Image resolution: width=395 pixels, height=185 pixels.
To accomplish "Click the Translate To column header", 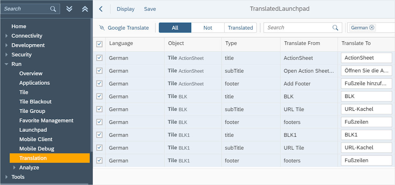I will [356, 43].
